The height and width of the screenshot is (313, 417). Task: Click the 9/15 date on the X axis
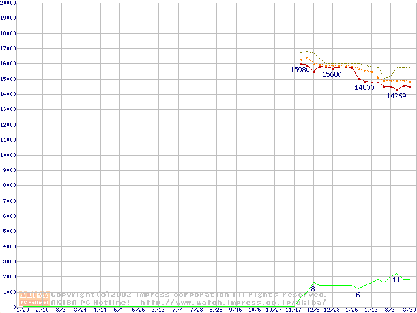pos(235,310)
